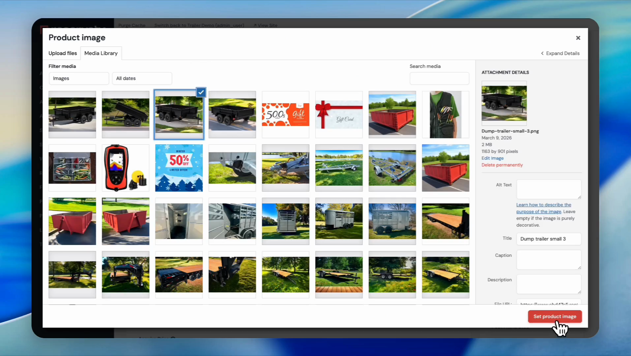The height and width of the screenshot is (356, 631).
Task: Click the Alt Text field
Action: point(549,189)
